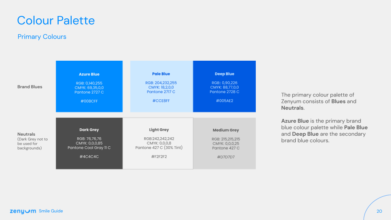This screenshot has height=220, width=391.
Task: Click RGB: 0,90,226 value
Action: [224, 83]
